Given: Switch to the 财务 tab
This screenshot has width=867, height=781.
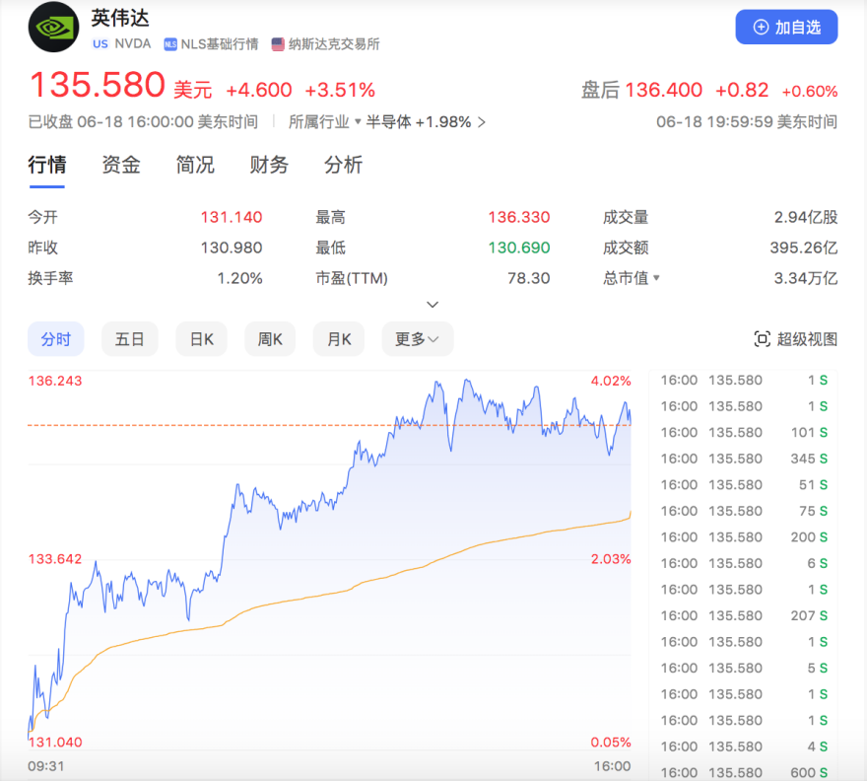Looking at the screenshot, I should point(268,165).
